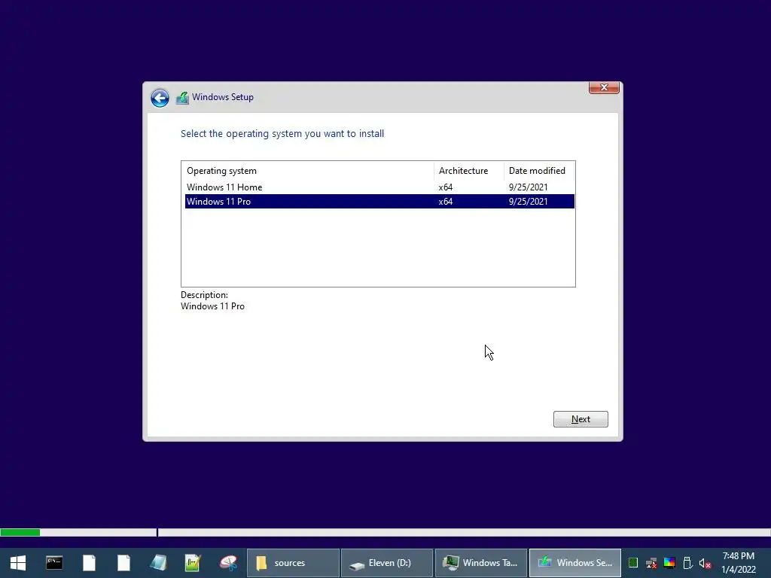Switch to the Windows Task Manager taskbar button
This screenshot has height=578, width=771.
point(481,563)
